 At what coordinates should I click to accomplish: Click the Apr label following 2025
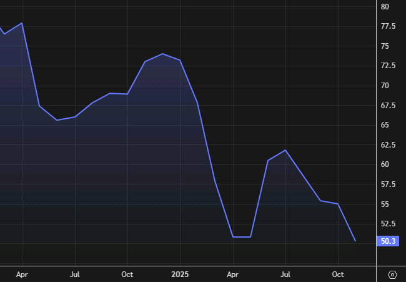point(232,274)
